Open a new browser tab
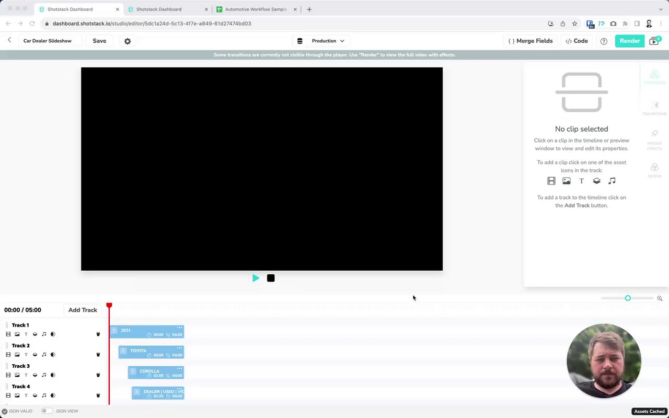669x418 pixels. point(309,9)
